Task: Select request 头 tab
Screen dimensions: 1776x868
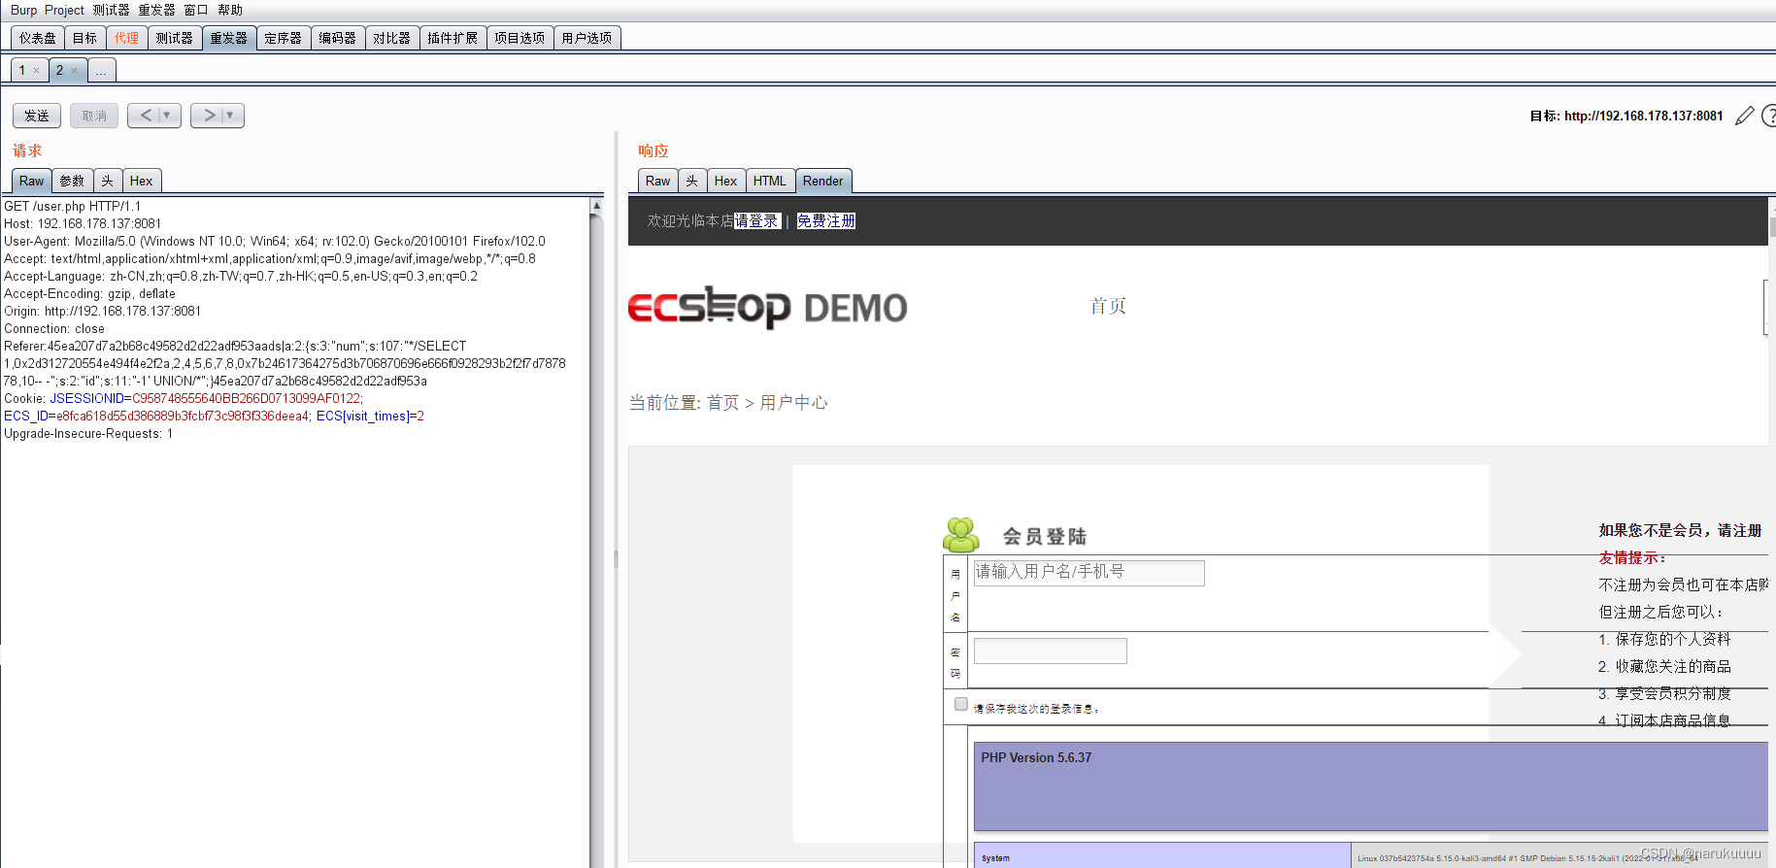Action: 108,181
